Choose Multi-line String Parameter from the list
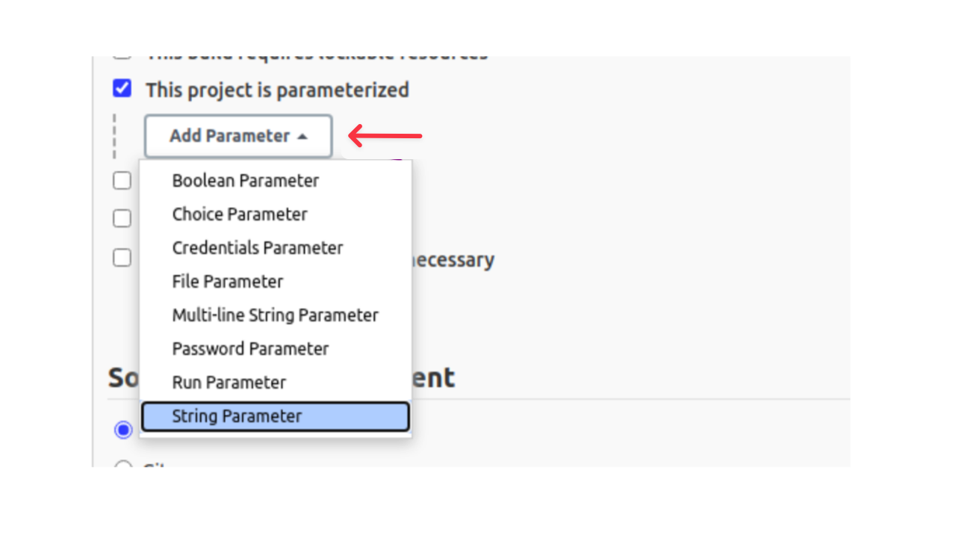956x538 pixels. pos(275,315)
